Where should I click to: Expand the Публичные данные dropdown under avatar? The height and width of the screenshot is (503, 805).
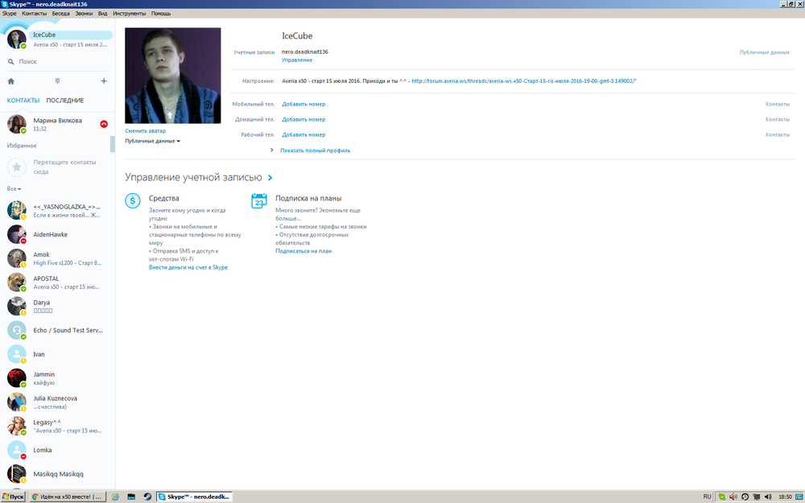[x=152, y=141]
